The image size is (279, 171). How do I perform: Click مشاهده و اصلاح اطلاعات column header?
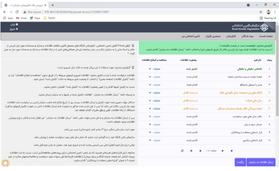point(154,60)
